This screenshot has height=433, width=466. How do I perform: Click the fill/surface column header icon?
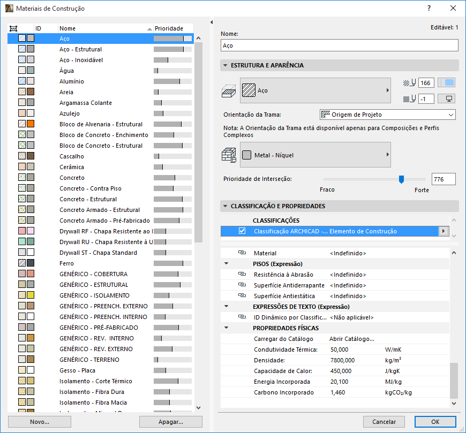tap(13, 28)
